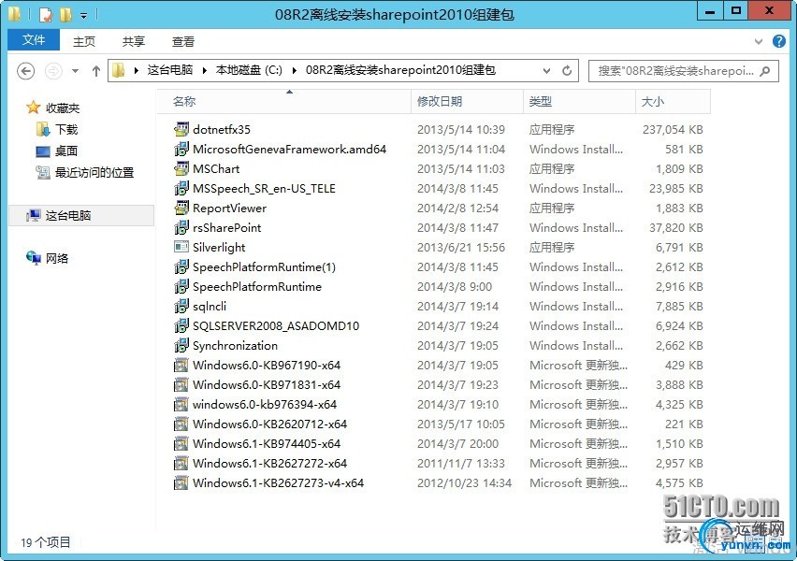Click 本地磁盘 (C:) in the address breadcrumb
This screenshot has width=797, height=561.
point(249,70)
